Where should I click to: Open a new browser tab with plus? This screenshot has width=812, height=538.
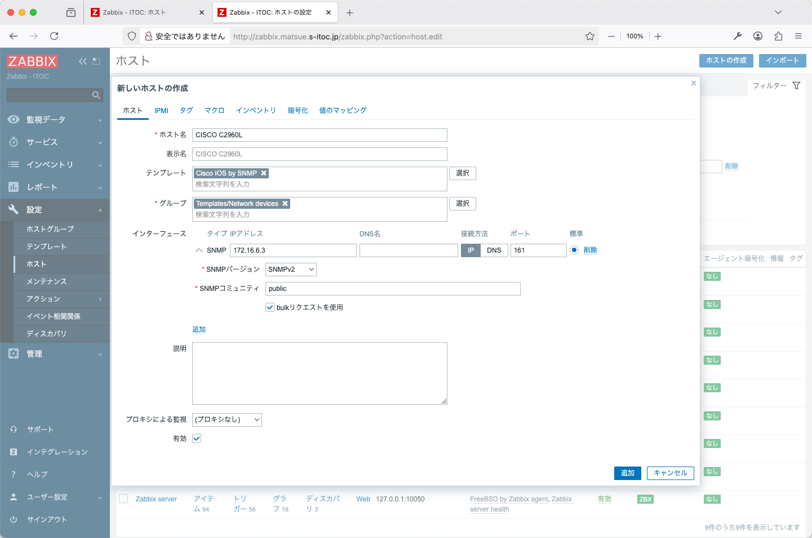click(349, 12)
